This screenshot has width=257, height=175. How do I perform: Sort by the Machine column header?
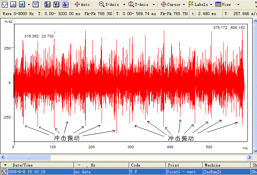[226, 165]
